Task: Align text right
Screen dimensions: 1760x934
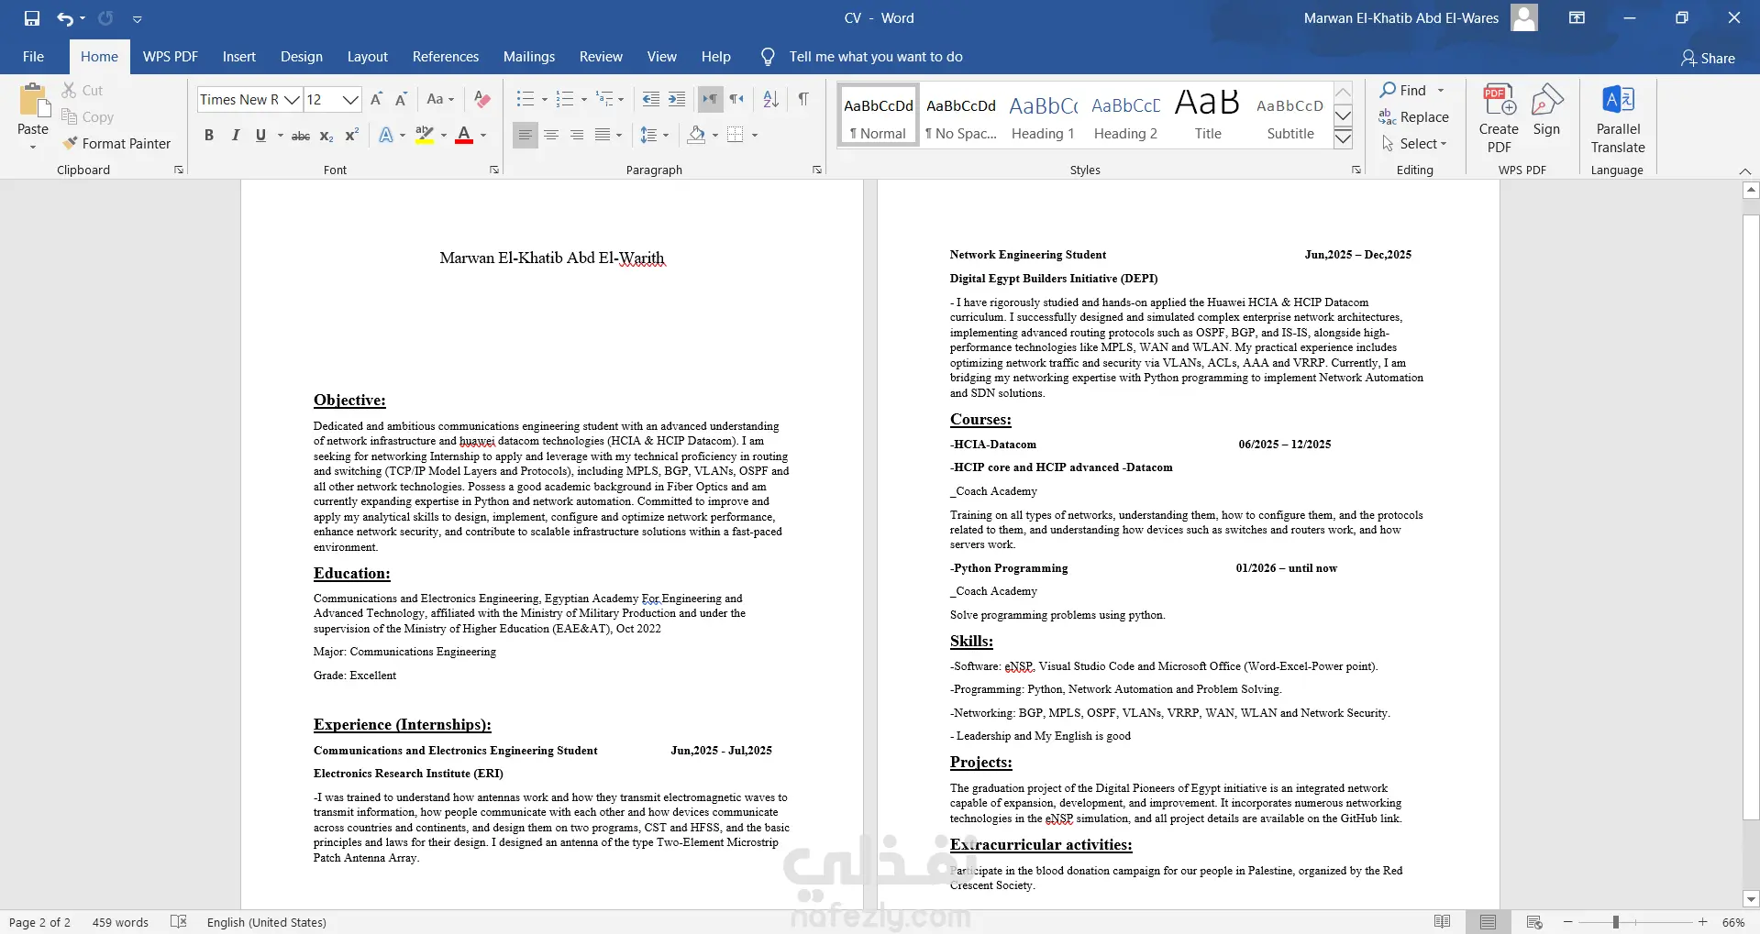Action: pyautogui.click(x=577, y=136)
